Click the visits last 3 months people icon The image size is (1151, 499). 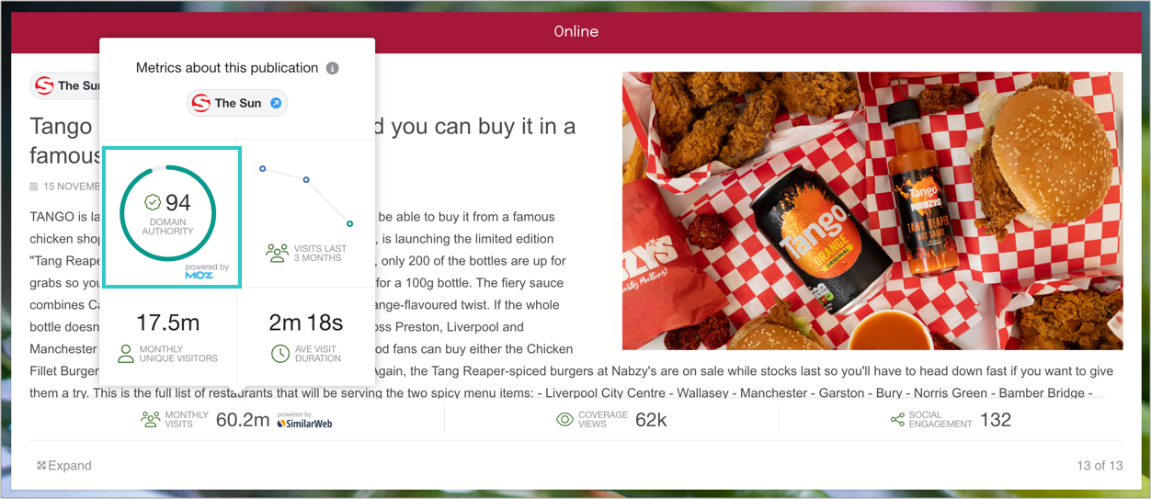(x=277, y=253)
